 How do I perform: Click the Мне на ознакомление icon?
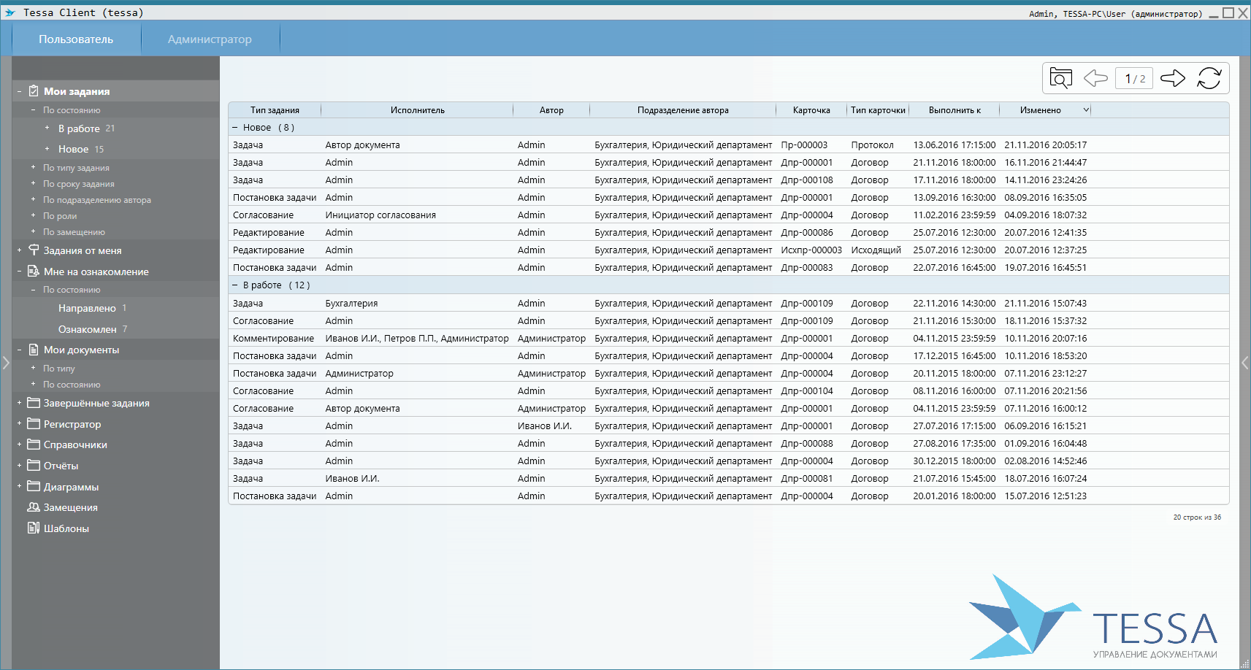tap(34, 271)
